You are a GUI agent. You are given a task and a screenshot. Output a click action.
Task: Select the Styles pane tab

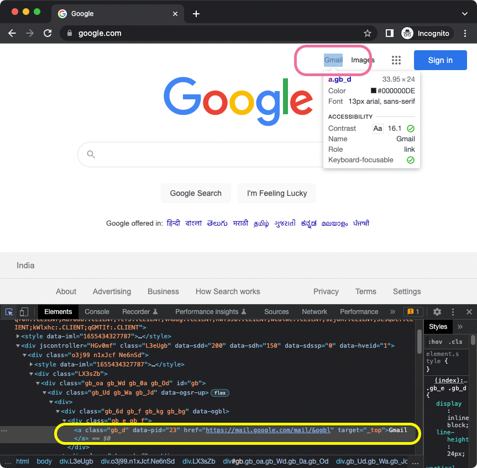click(438, 327)
